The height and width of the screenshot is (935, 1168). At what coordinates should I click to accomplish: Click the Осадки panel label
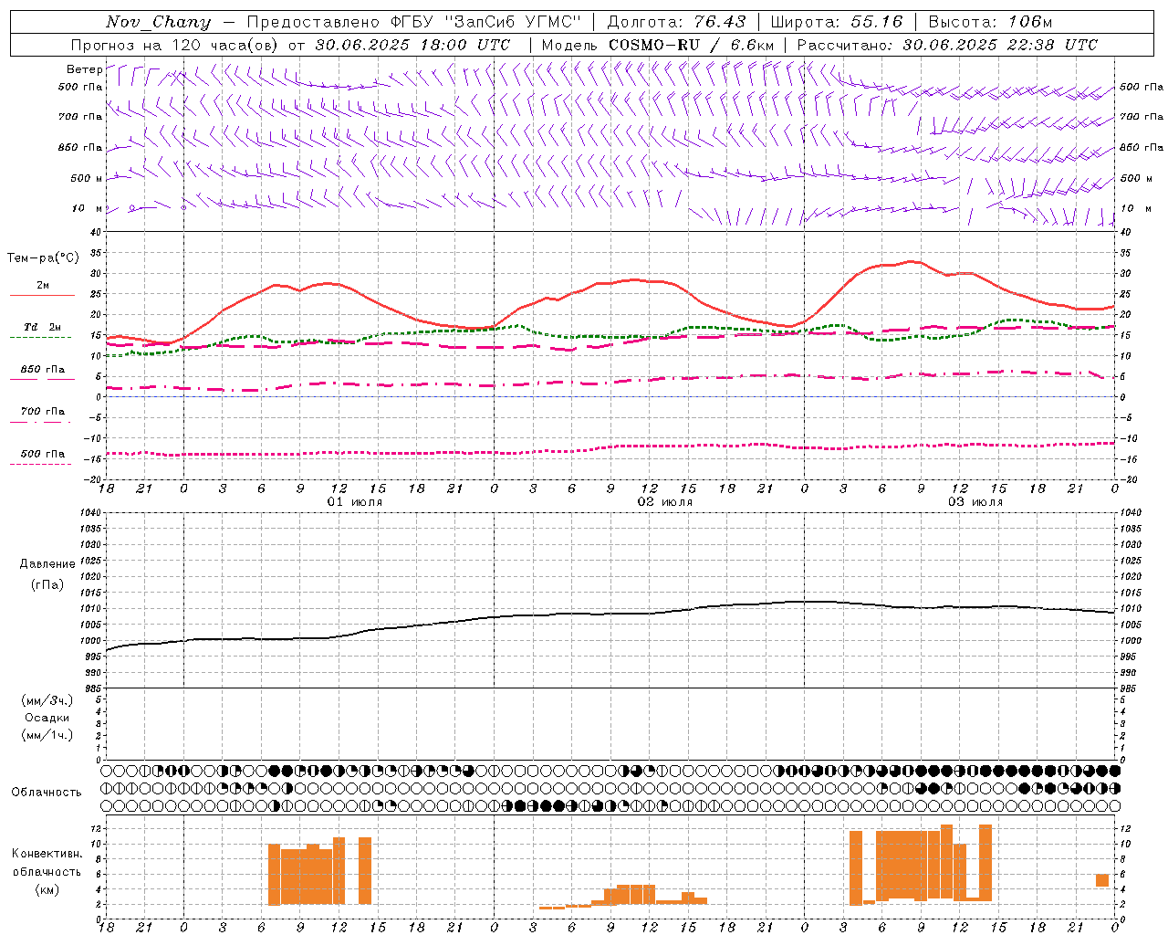click(x=47, y=718)
